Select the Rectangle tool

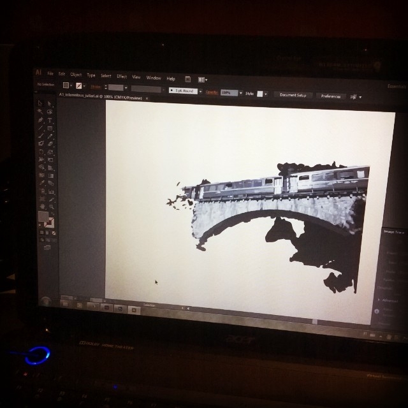(x=50, y=128)
